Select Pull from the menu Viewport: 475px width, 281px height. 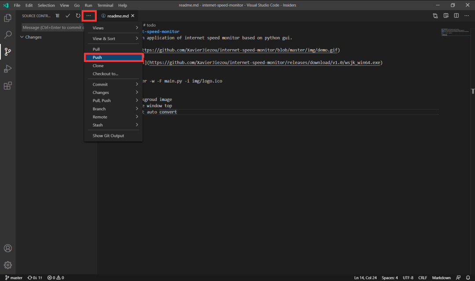coord(113,49)
